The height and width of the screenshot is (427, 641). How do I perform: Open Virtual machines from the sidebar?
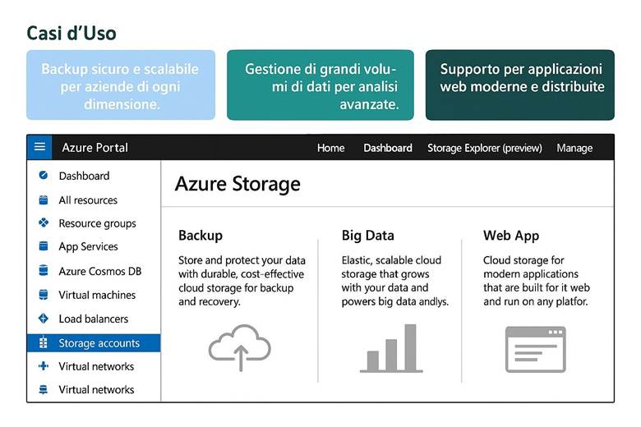[97, 295]
